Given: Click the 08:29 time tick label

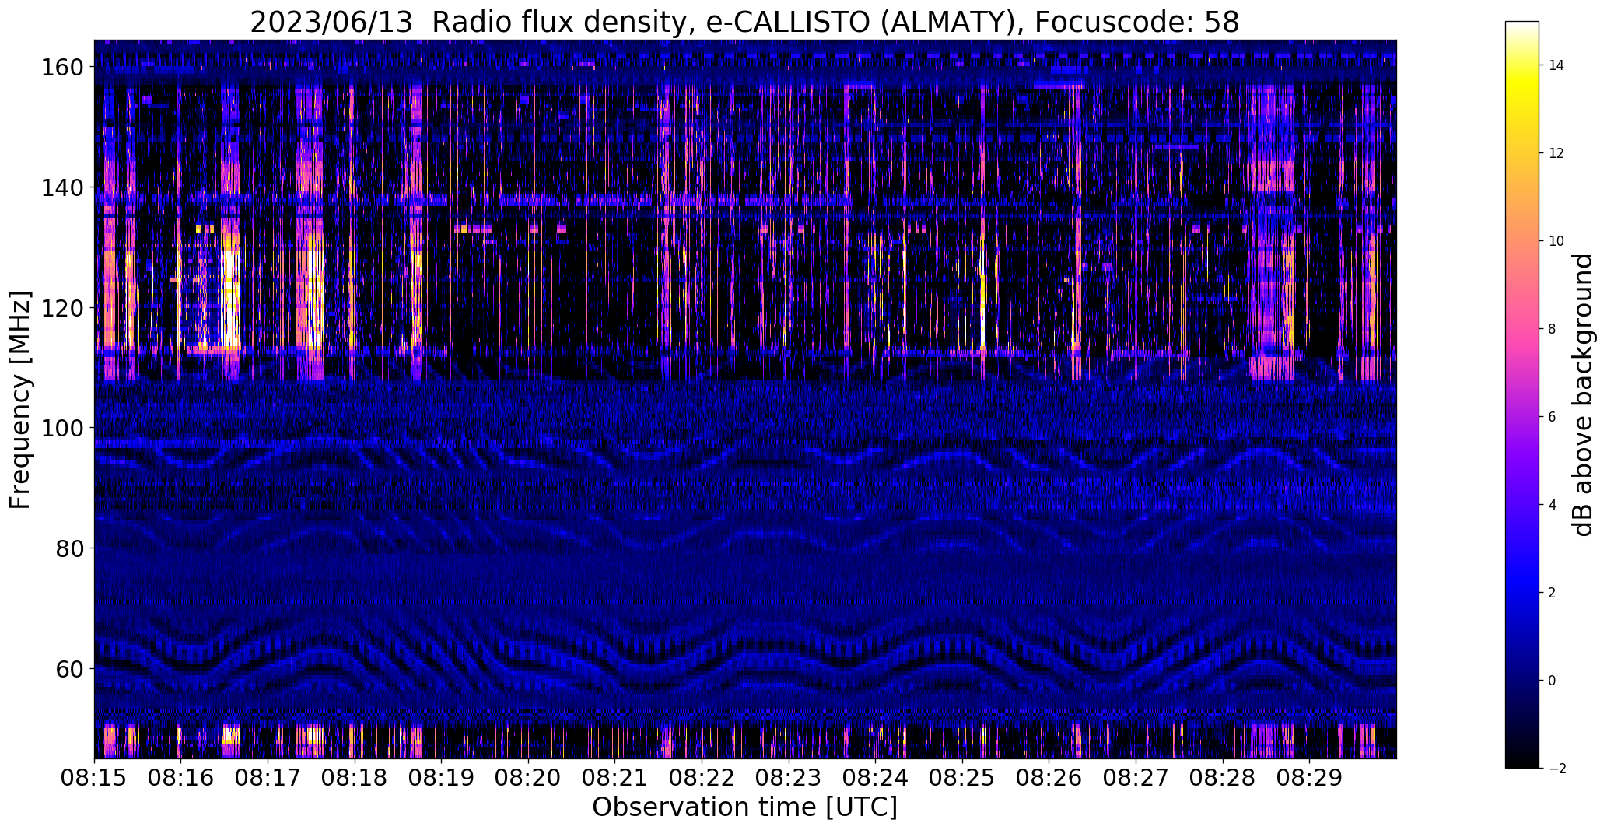Looking at the screenshot, I should pos(1309,778).
